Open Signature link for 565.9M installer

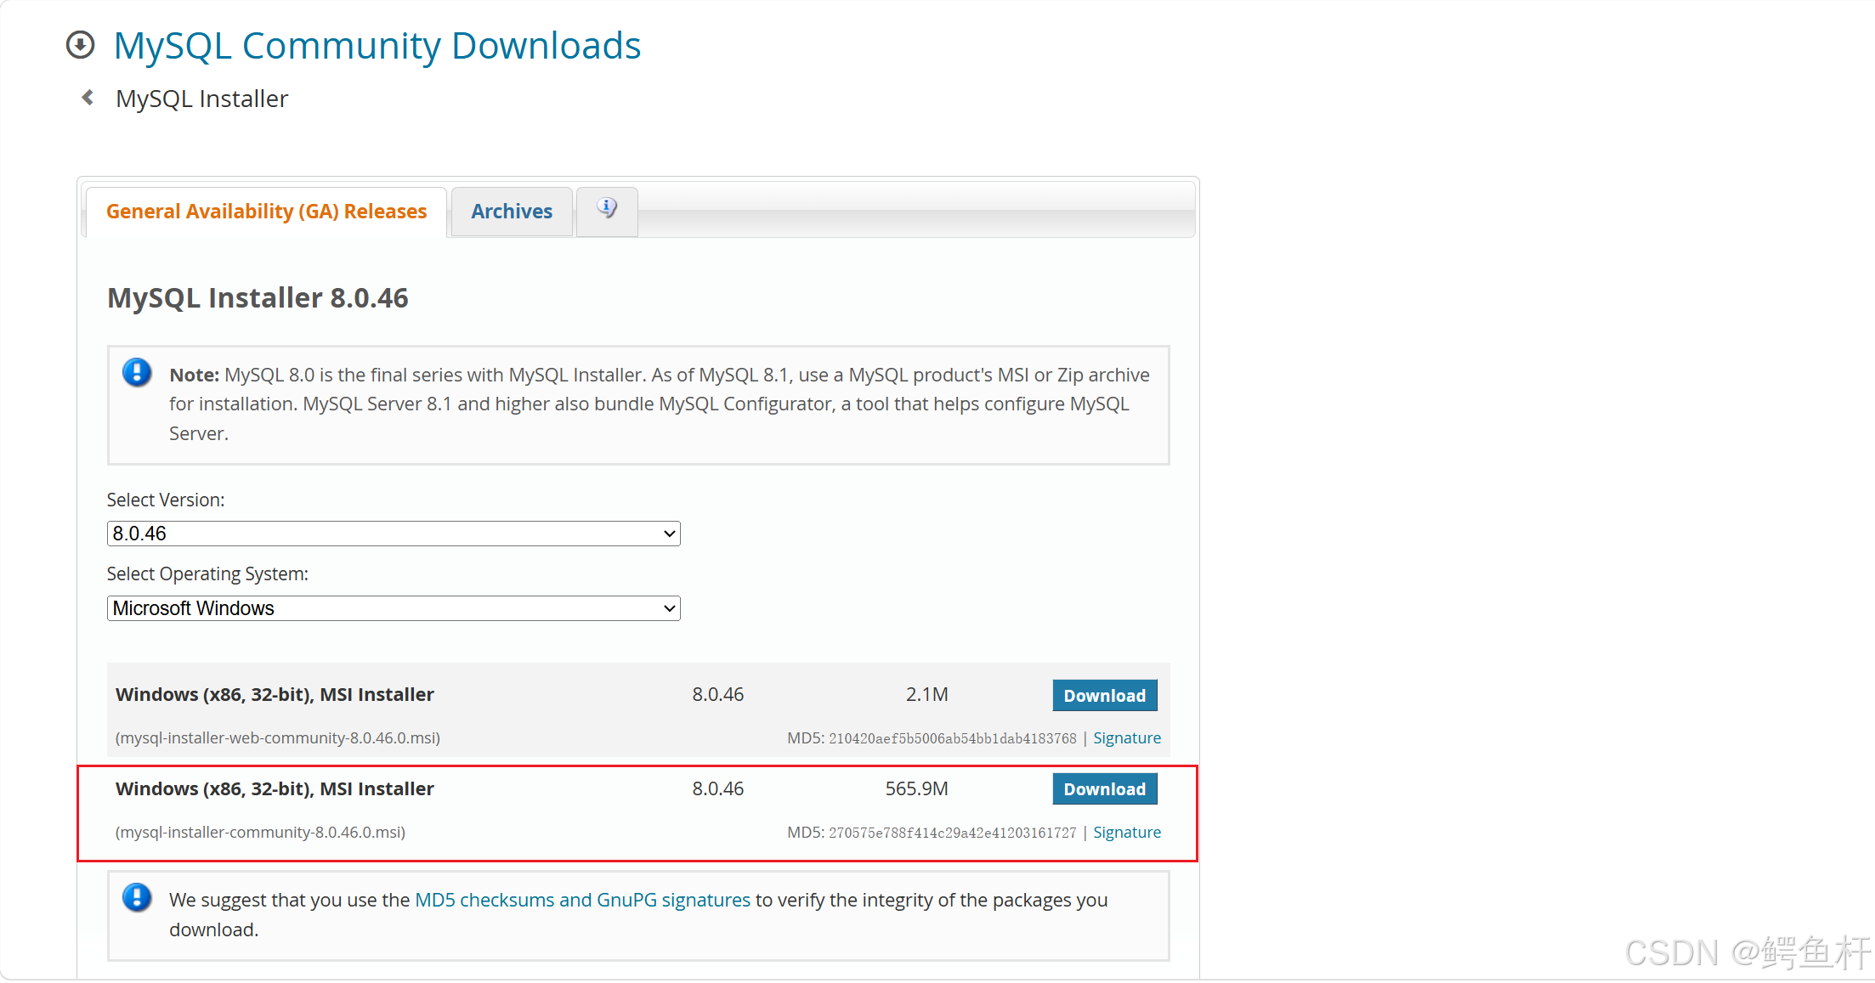1127,833
